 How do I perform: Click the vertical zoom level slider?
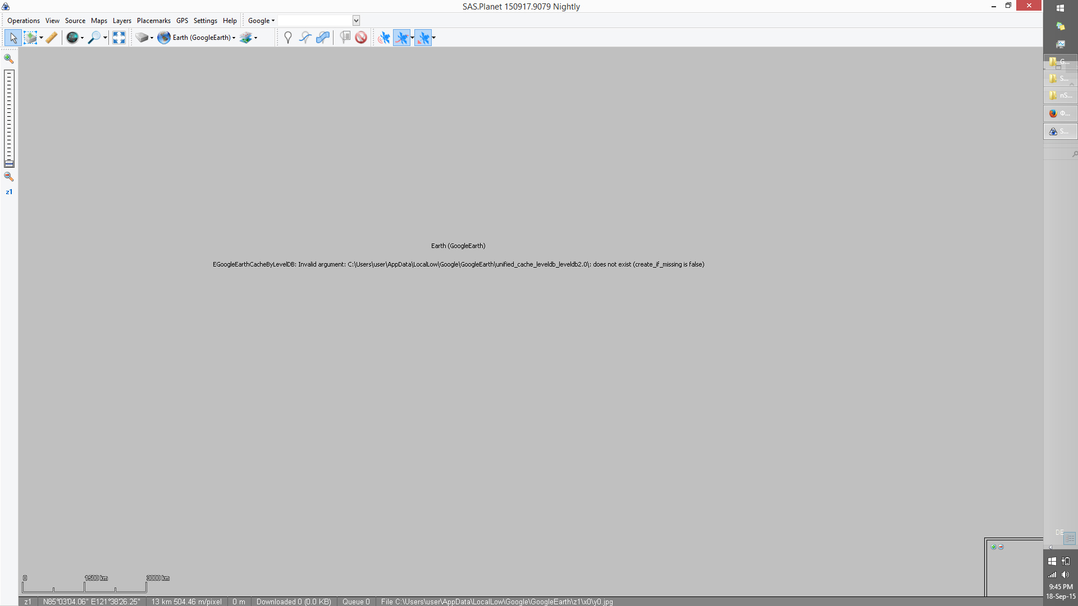tap(9, 118)
